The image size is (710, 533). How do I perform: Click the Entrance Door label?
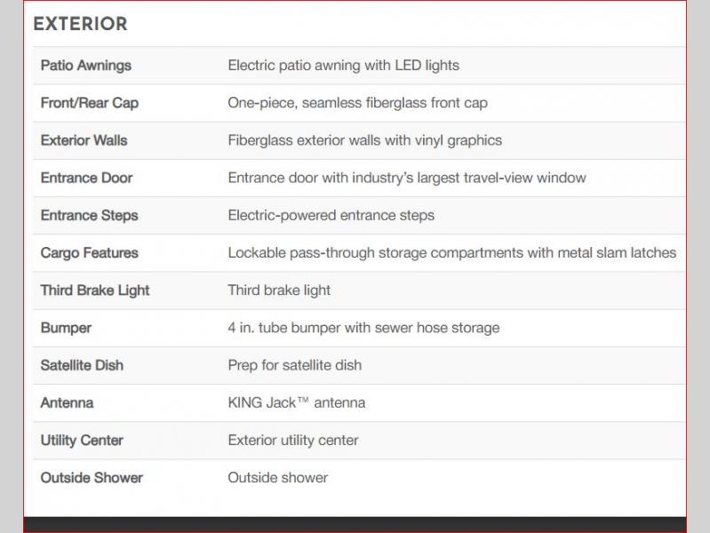86,178
